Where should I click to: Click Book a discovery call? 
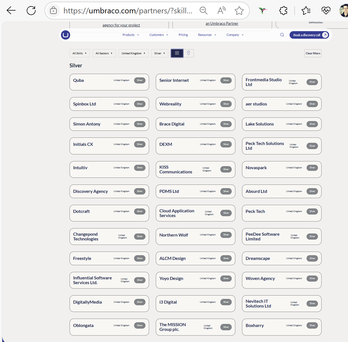(309, 35)
